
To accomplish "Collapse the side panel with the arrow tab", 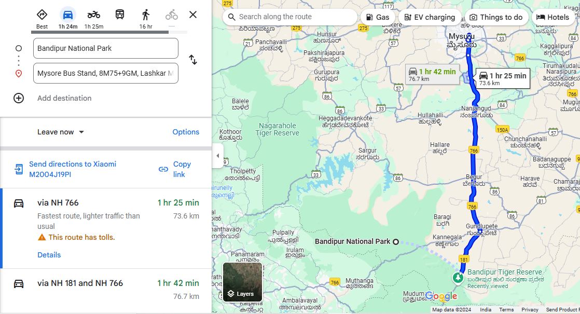I will 218,156.
